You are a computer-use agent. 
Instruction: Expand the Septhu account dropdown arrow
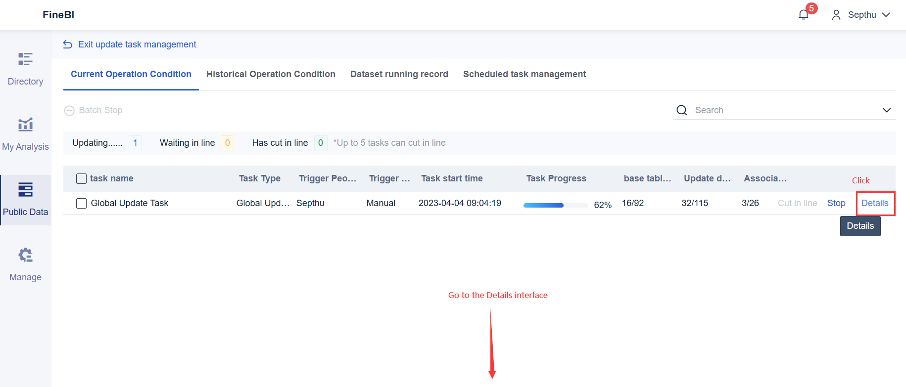coord(886,15)
